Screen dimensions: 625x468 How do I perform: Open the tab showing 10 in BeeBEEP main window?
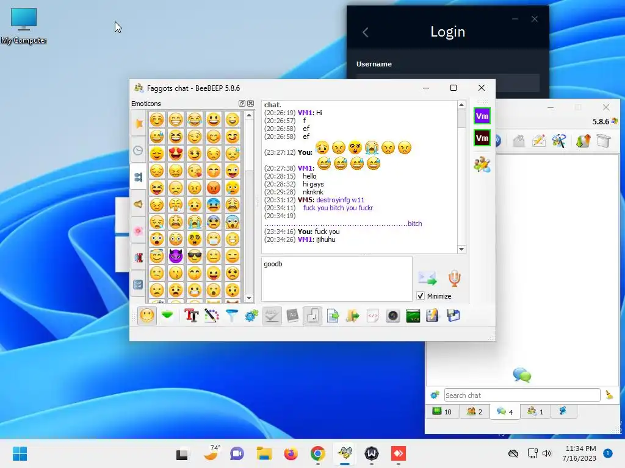tap(442, 411)
